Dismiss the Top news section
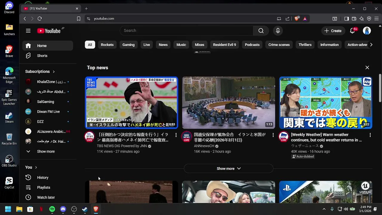Viewport: 382px width, 215px height. (367, 67)
